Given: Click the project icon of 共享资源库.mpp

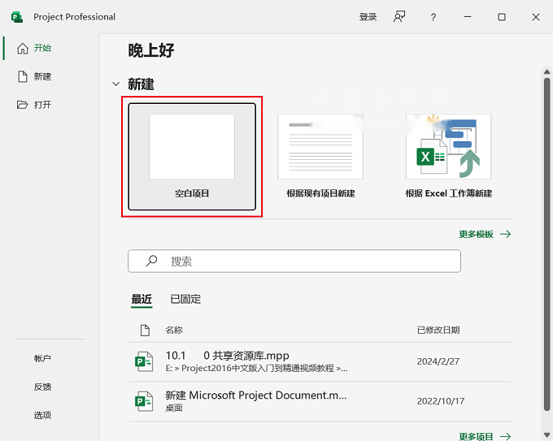Looking at the screenshot, I should pos(144,361).
